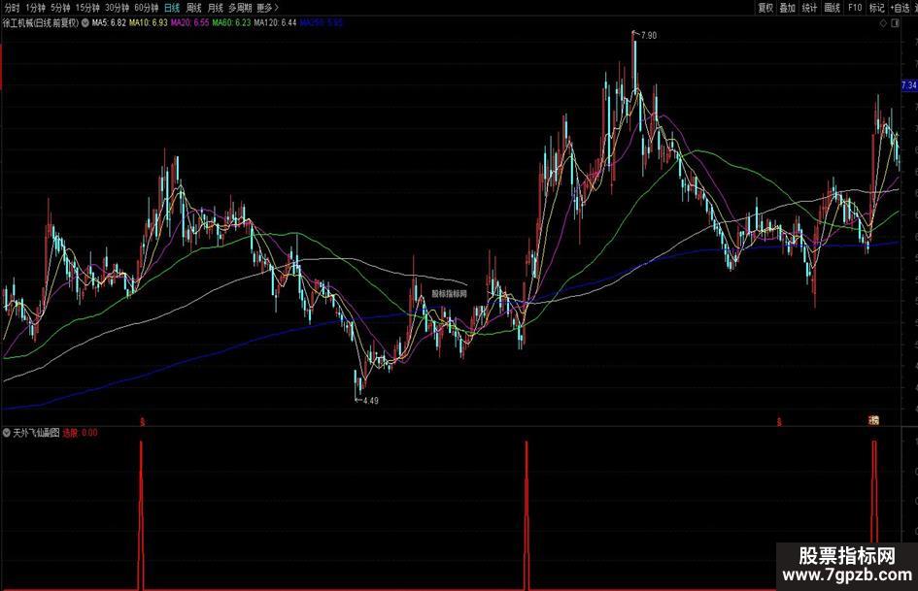Click the 天外飞仙副图 indicator name
This screenshot has height=591, width=918.
click(36, 433)
